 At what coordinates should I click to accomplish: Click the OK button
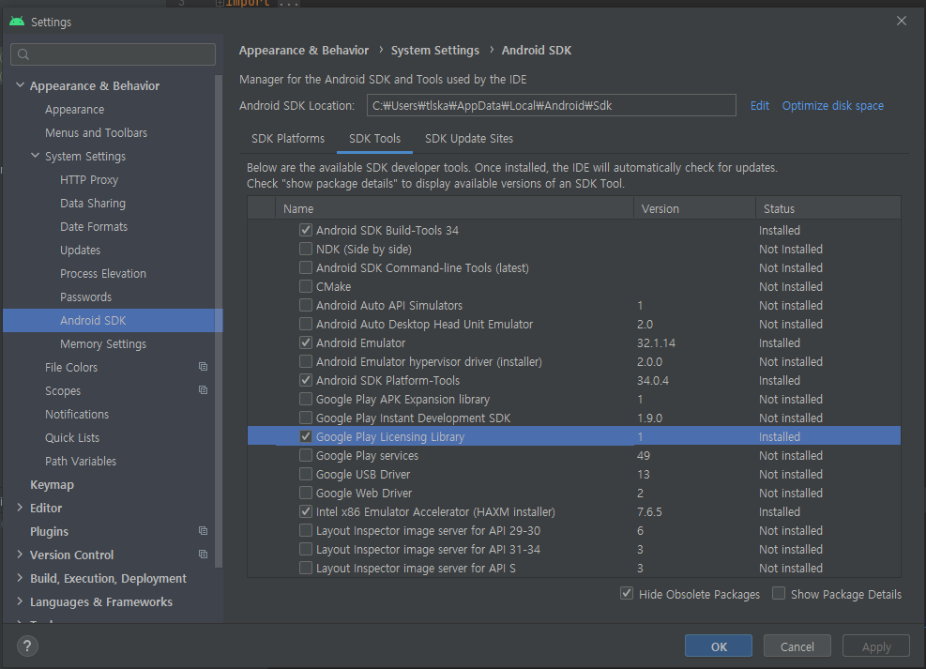(x=718, y=646)
